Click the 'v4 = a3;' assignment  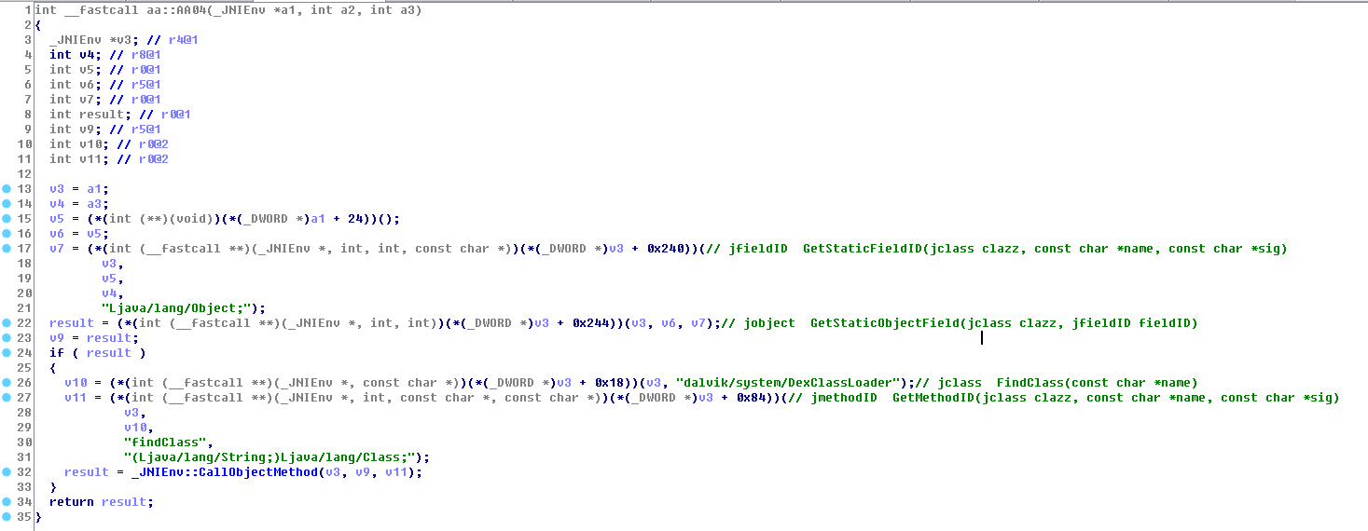[79, 204]
